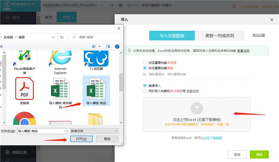
Task: Select the 导入模板-商品 Excel file
Action: click(96, 90)
